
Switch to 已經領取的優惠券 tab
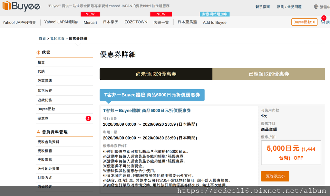[269, 74]
